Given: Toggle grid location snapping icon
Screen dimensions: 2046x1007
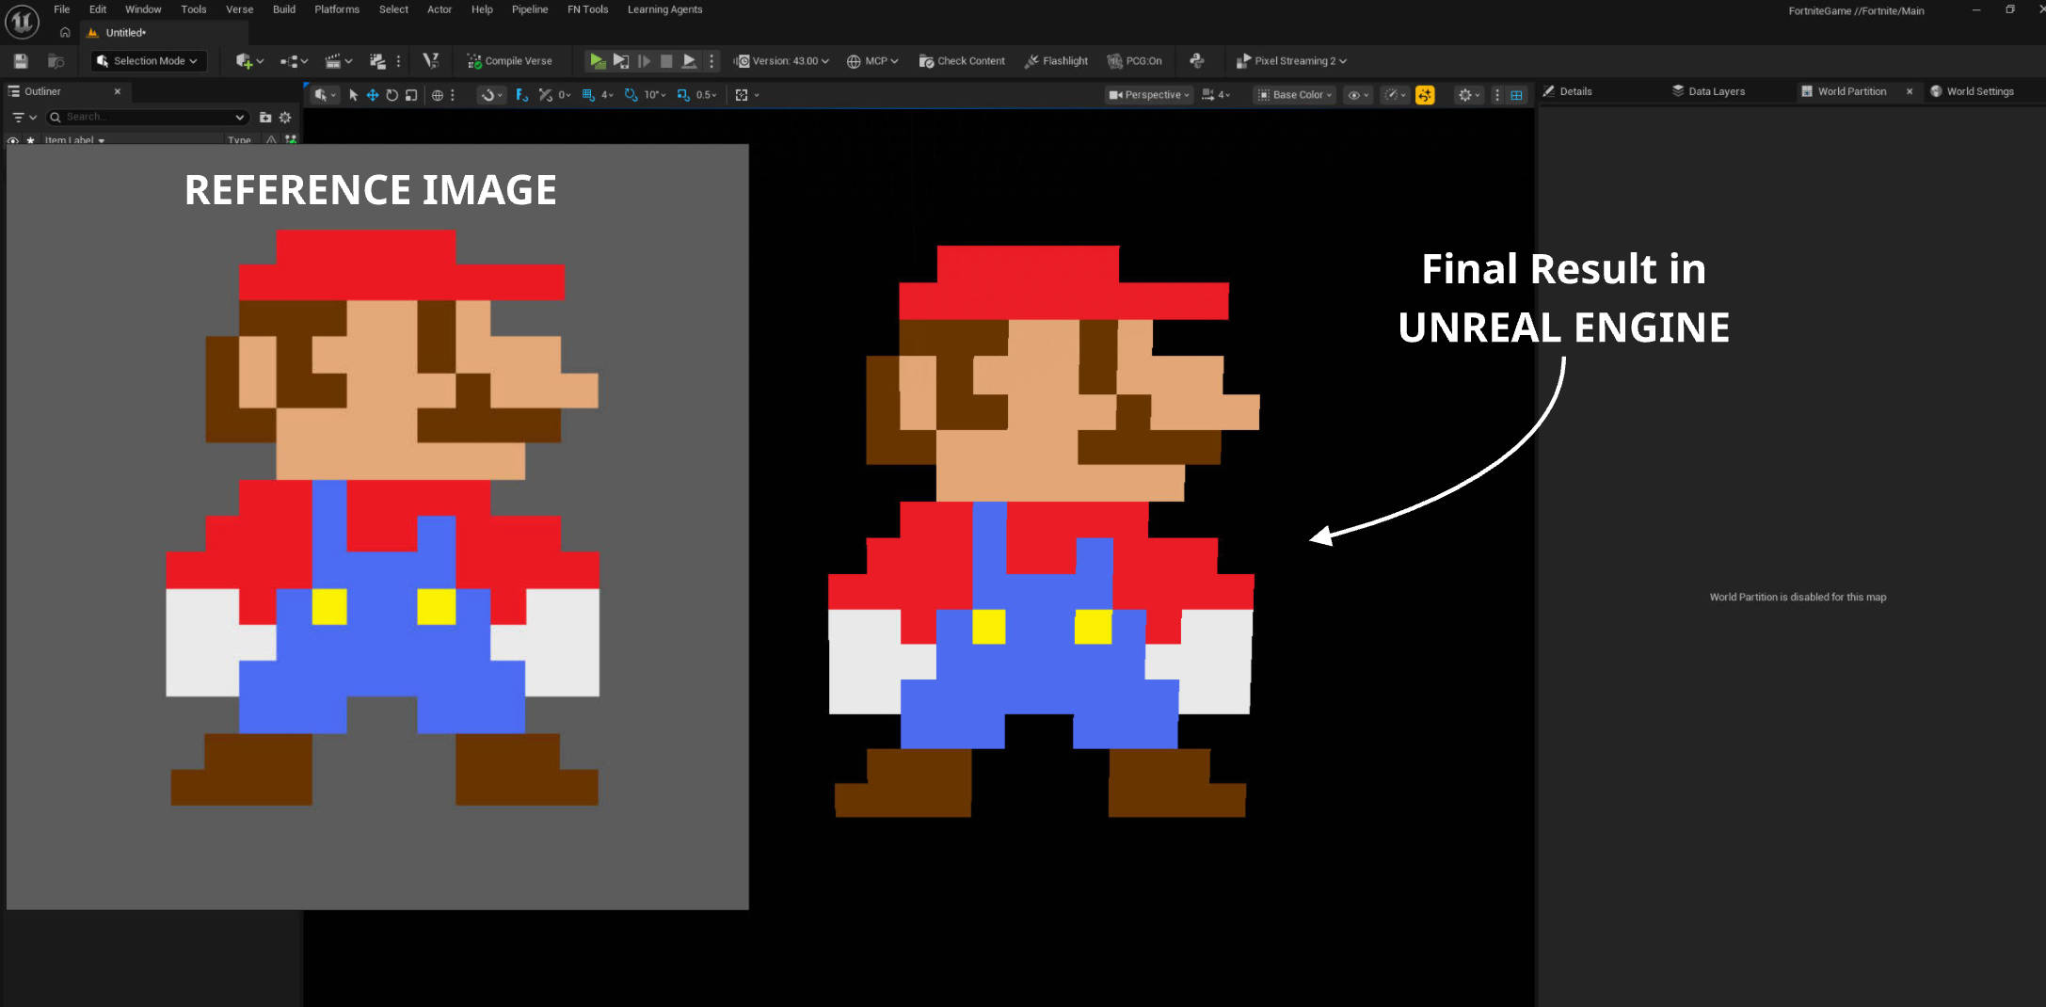Looking at the screenshot, I should point(588,95).
